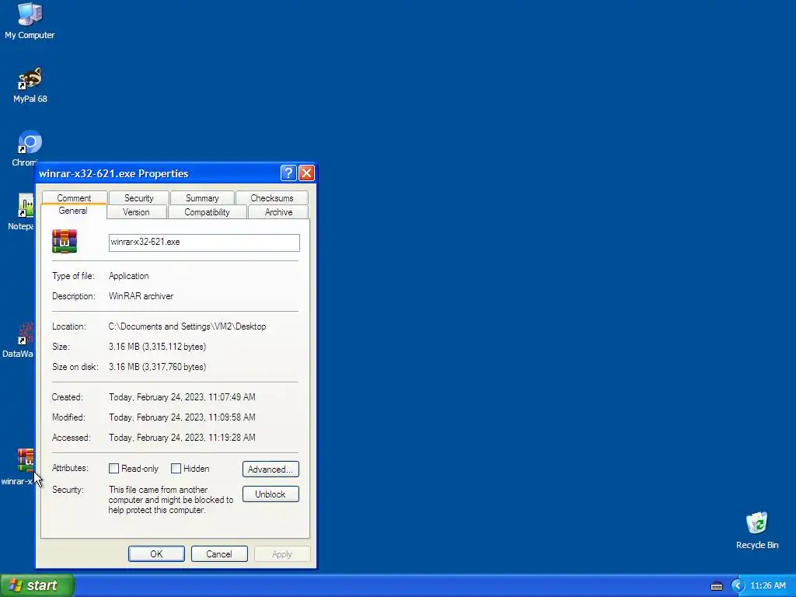Click the 11:26 AM taskbar clock

(x=767, y=586)
